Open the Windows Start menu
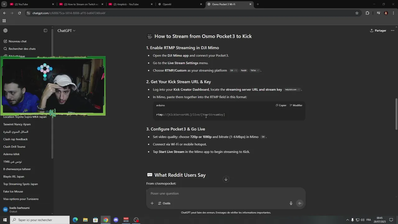The width and height of the screenshot is (398, 224). pos(5,220)
